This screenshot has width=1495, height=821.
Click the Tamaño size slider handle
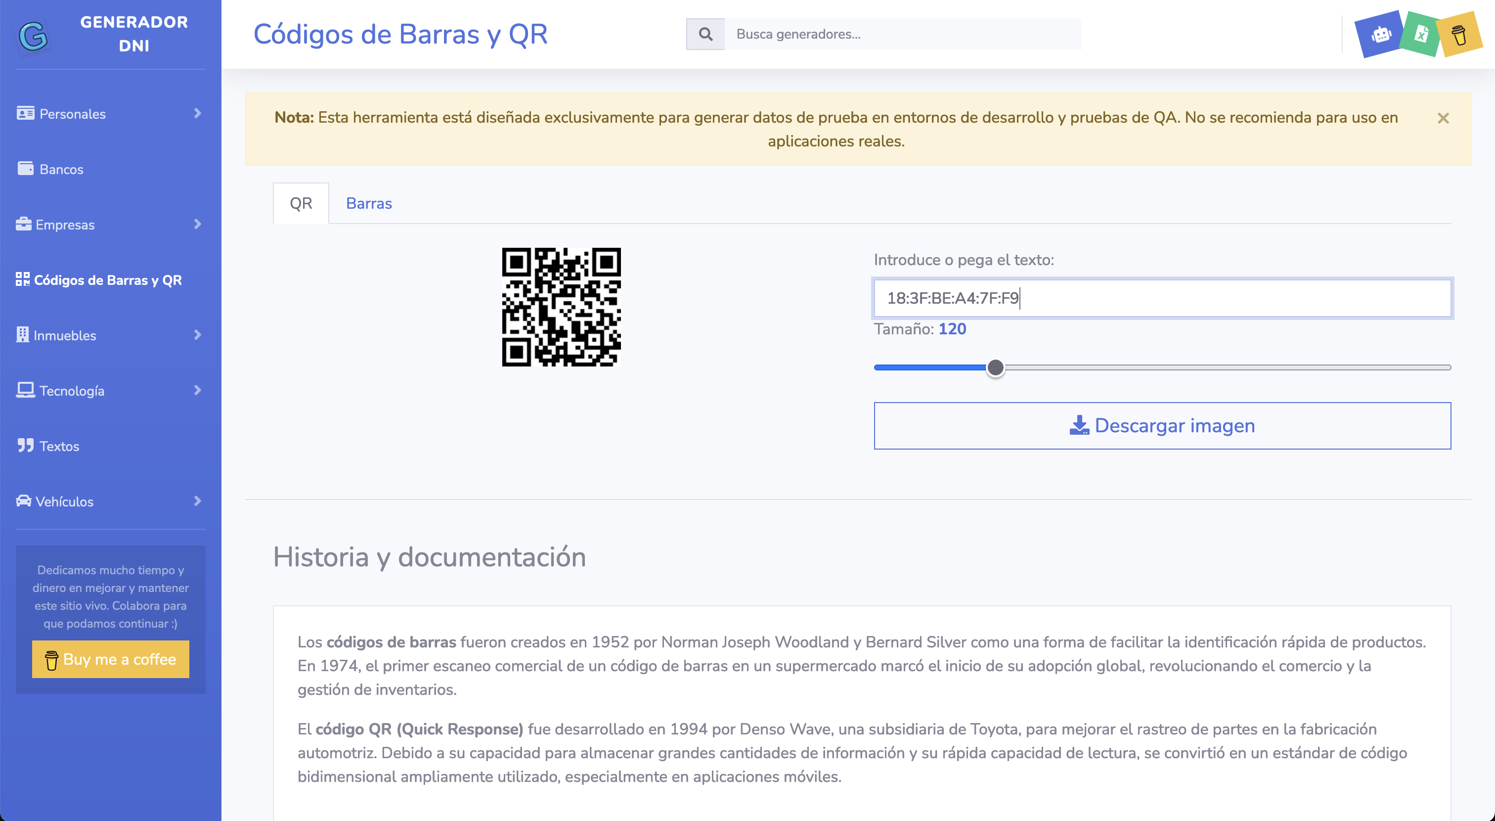click(995, 367)
